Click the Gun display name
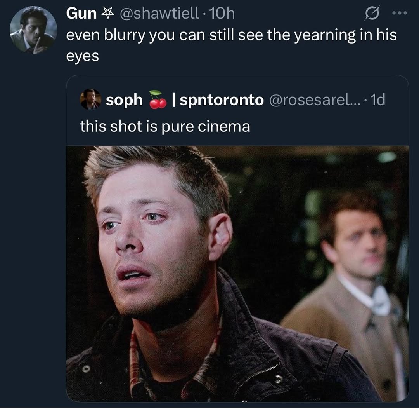419x408 pixels. click(81, 14)
